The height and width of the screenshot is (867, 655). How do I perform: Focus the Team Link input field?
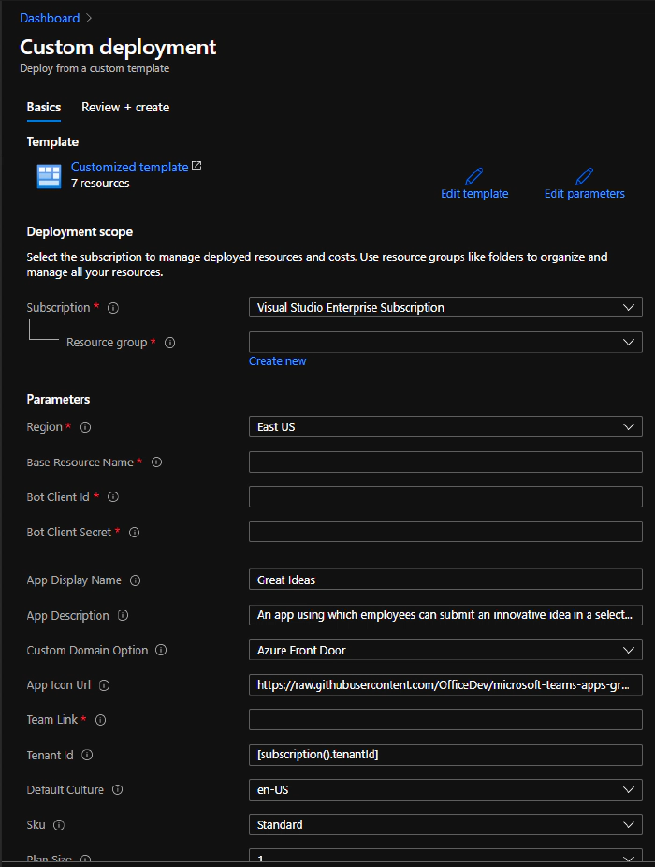[x=445, y=719]
